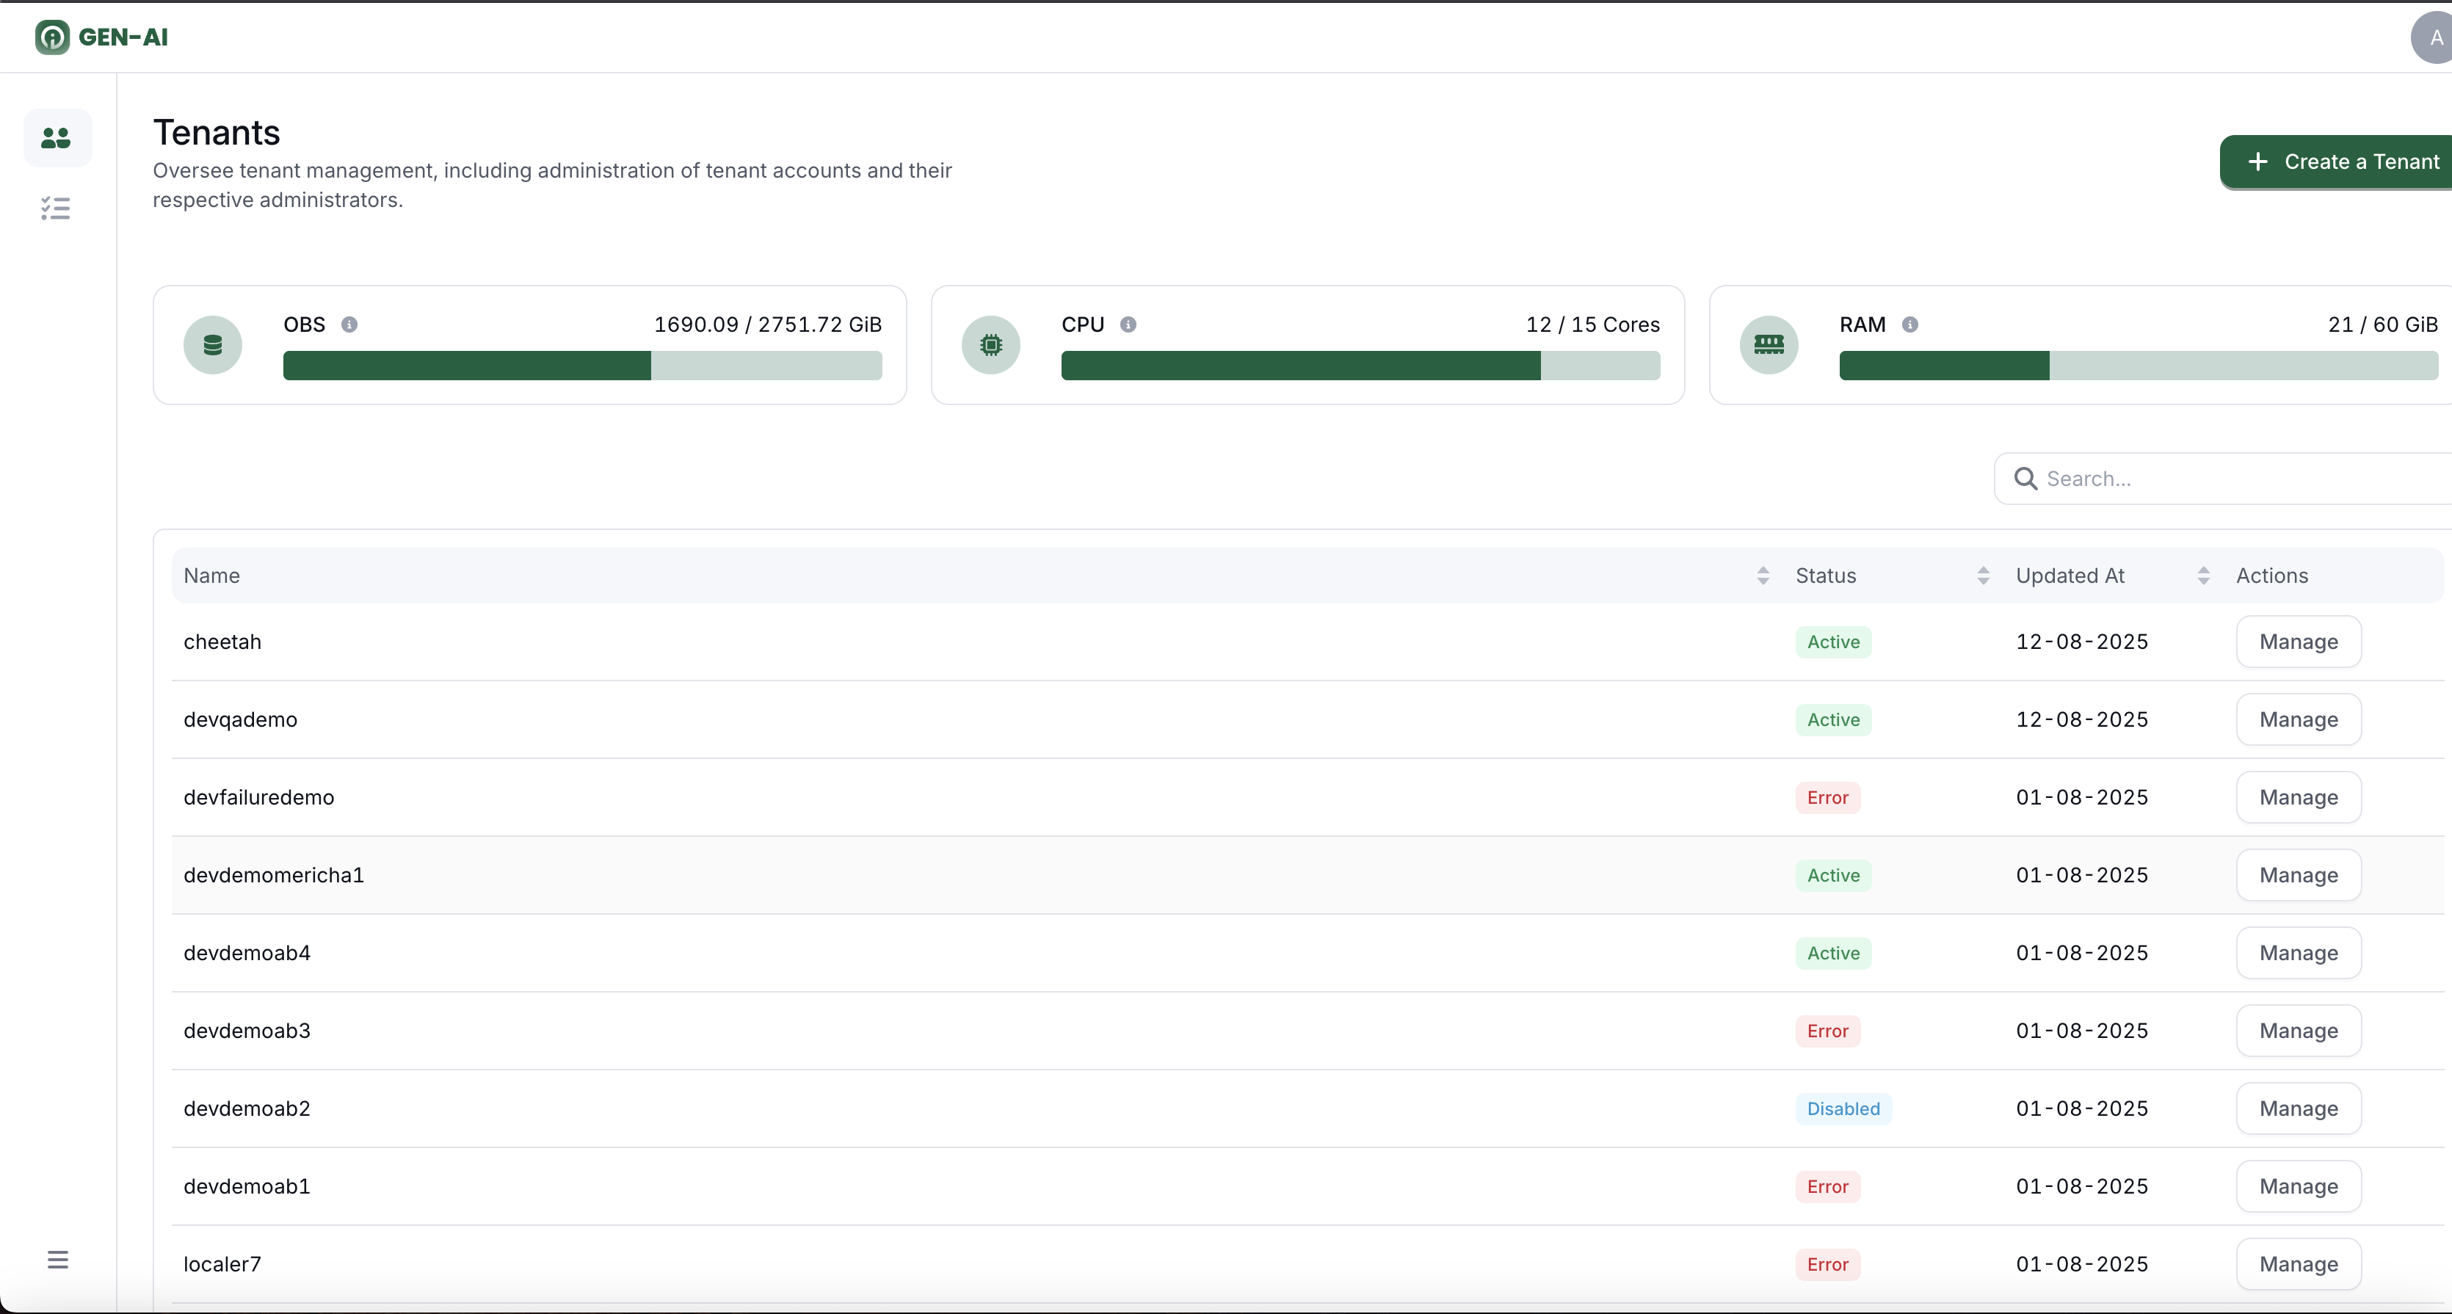
Task: Click the OBS info icon
Action: tap(349, 324)
